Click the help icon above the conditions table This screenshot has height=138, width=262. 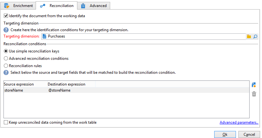(6, 72)
